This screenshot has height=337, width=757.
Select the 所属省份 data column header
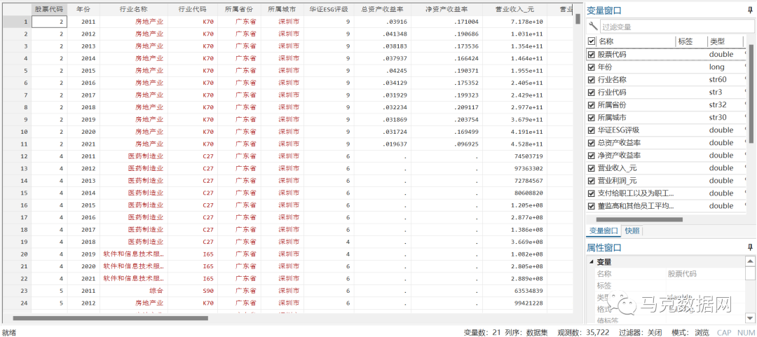[239, 9]
